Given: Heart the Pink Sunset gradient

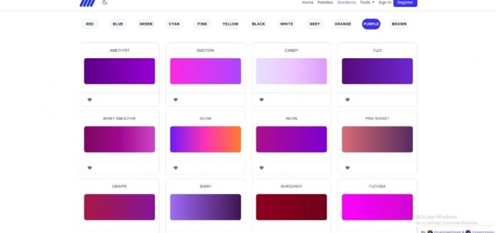Looking at the screenshot, I should pyautogui.click(x=347, y=168).
